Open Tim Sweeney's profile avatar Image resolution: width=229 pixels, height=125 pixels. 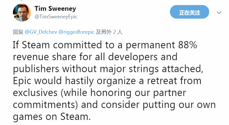coord(22,12)
